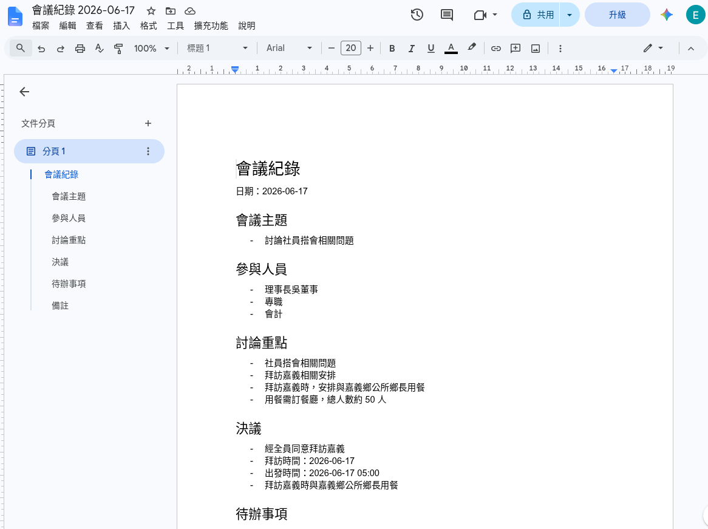
Task: Open the 工具 menu
Action: 175,26
